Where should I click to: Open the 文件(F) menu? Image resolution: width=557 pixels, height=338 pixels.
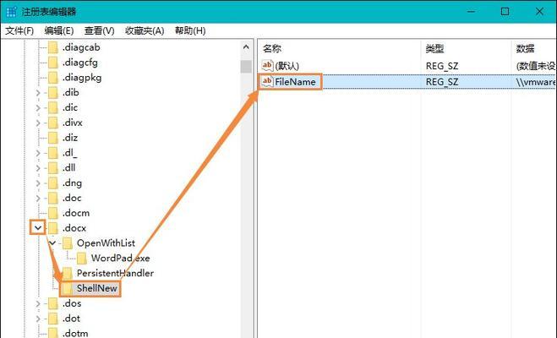[x=19, y=31]
